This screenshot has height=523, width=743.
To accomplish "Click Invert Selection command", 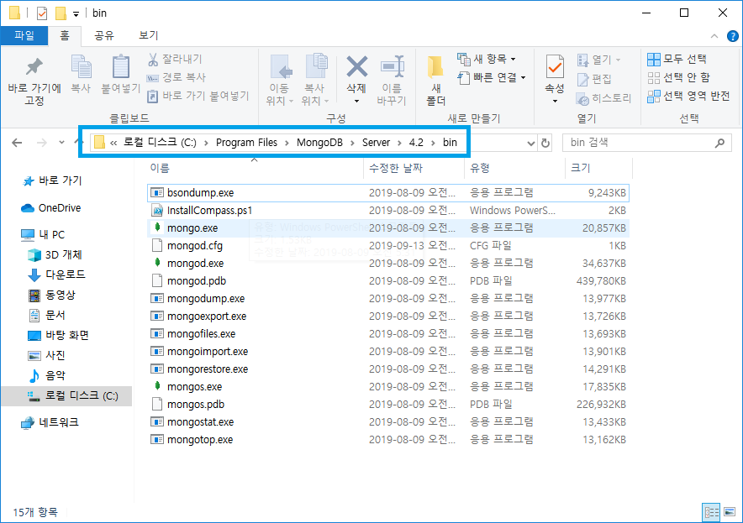I will click(688, 96).
